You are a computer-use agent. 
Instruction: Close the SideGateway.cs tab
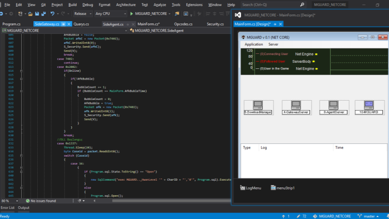coord(69,24)
